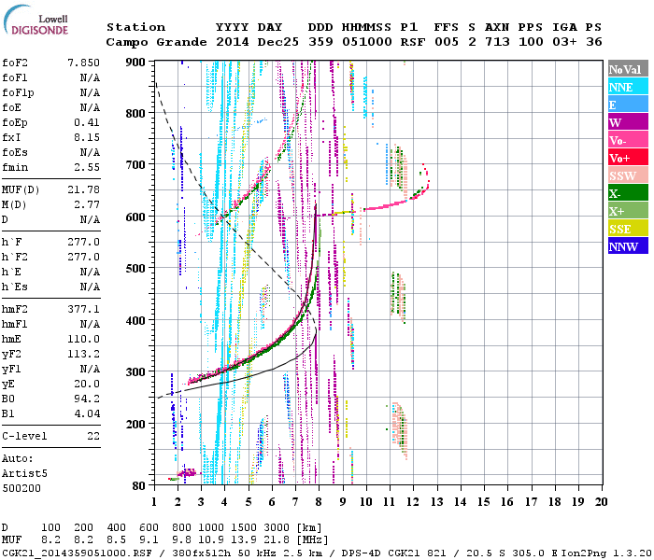This screenshot has height=560, width=654.
Task: Select the X+ light green legend swatch
Action: (628, 210)
